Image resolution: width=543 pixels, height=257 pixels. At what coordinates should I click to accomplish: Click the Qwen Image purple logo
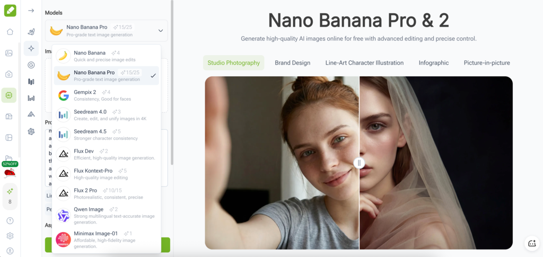[64, 216]
